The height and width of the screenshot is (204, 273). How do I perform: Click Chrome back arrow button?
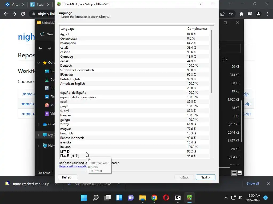click(x=6, y=14)
